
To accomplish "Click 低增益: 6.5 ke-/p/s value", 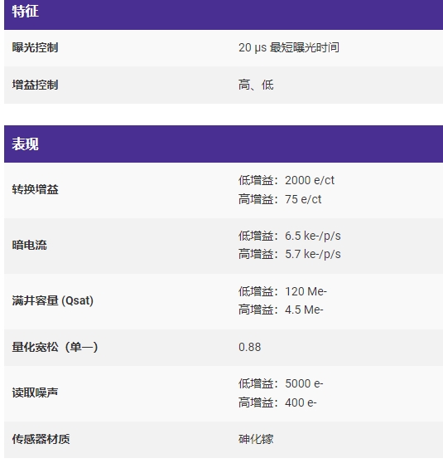I will click(290, 236).
